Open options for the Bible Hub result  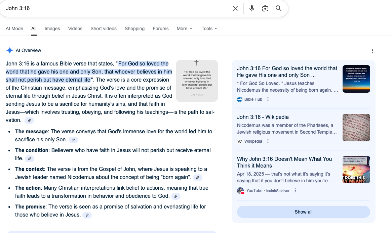pos(268,99)
